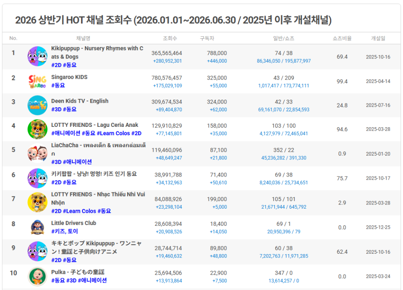Click Little Drivers Club avatar

[38, 227]
